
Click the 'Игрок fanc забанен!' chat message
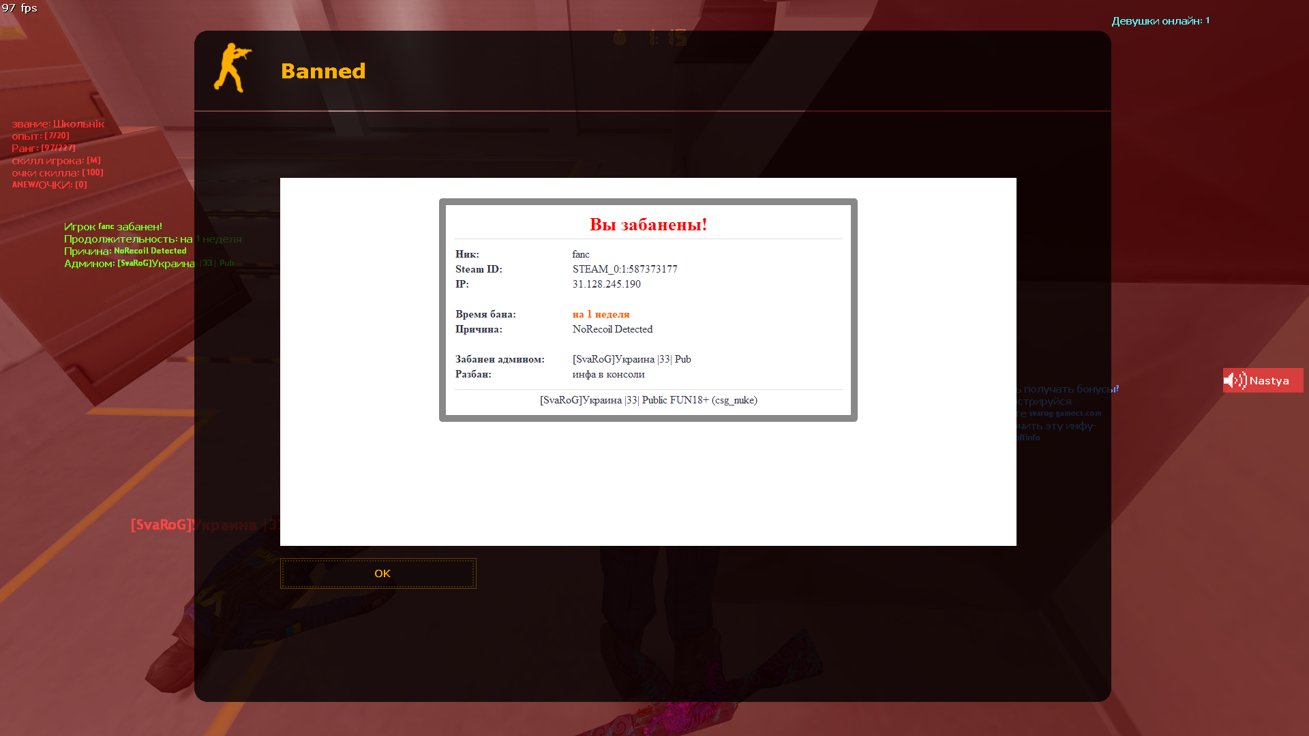(x=113, y=227)
